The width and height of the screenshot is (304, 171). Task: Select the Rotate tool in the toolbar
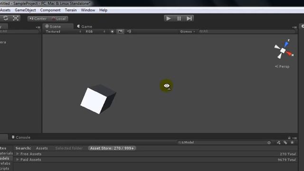pyautogui.click(x=6, y=19)
